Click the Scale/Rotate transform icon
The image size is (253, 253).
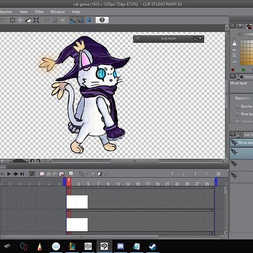coord(36,20)
